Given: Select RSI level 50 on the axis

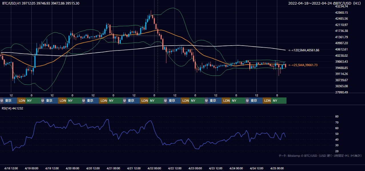Looking at the screenshot, I should 337,134.
